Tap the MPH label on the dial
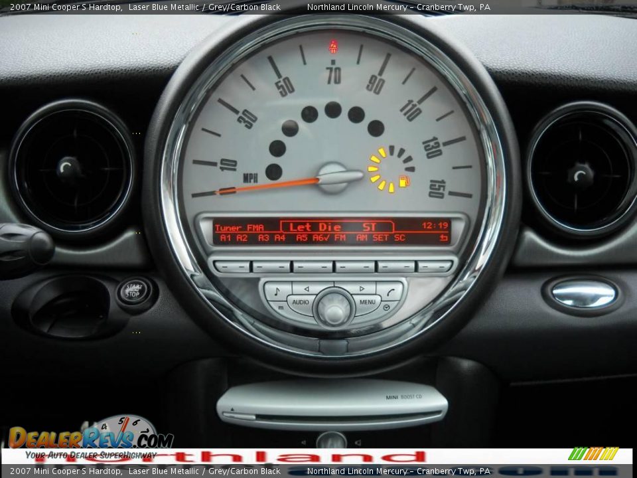 (x=251, y=178)
